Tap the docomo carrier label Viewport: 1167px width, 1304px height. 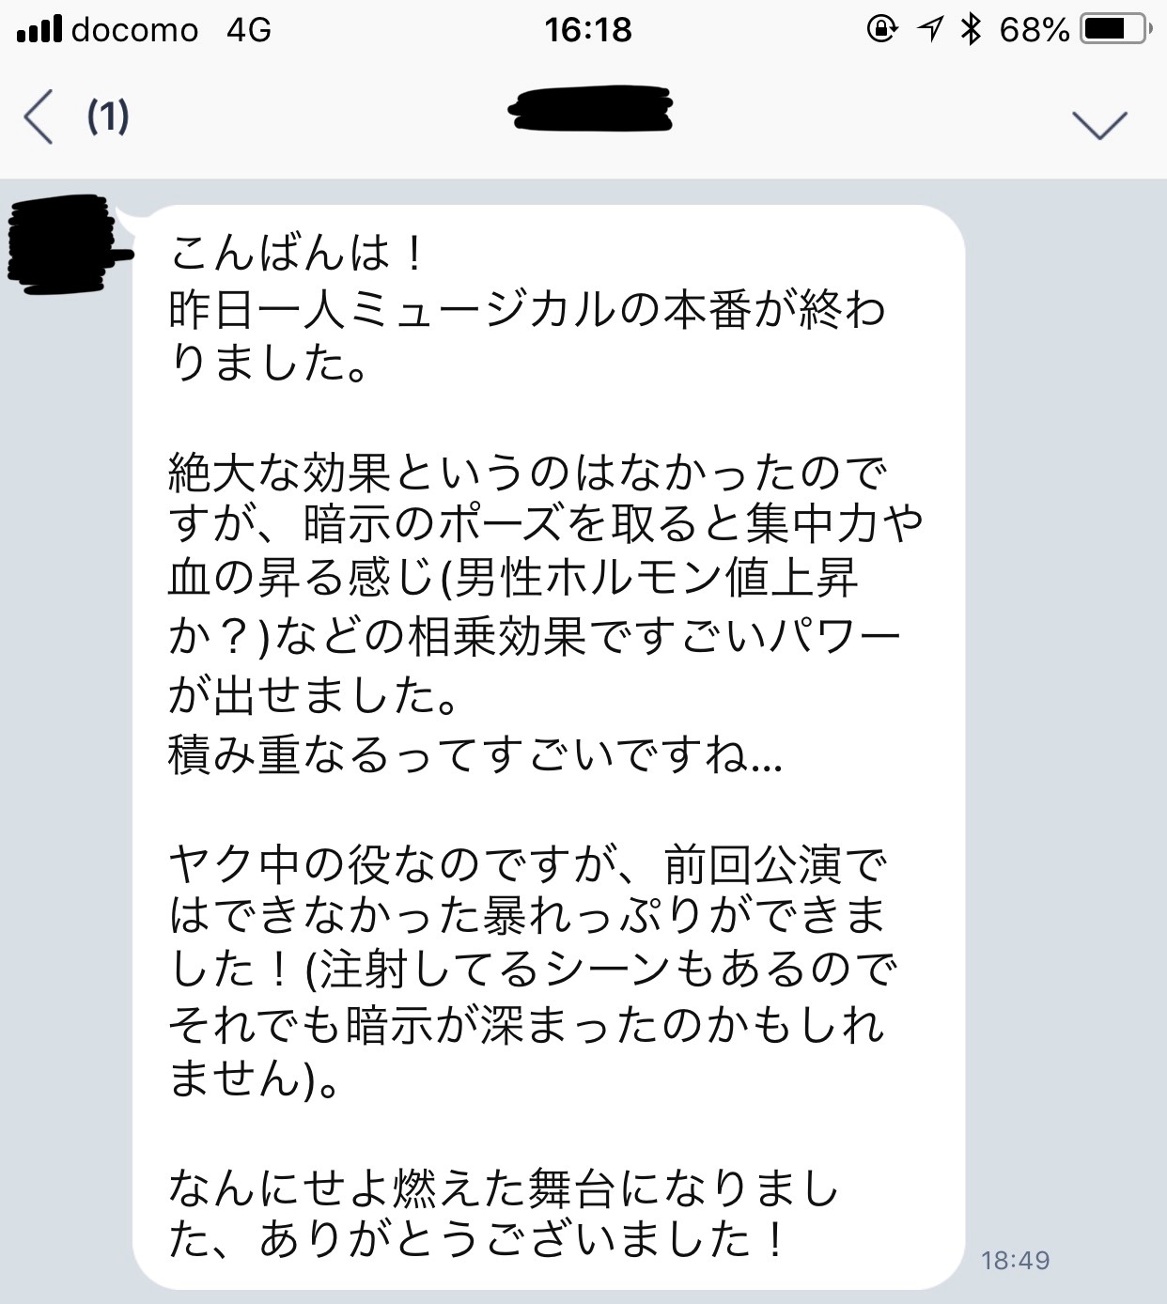(x=135, y=30)
